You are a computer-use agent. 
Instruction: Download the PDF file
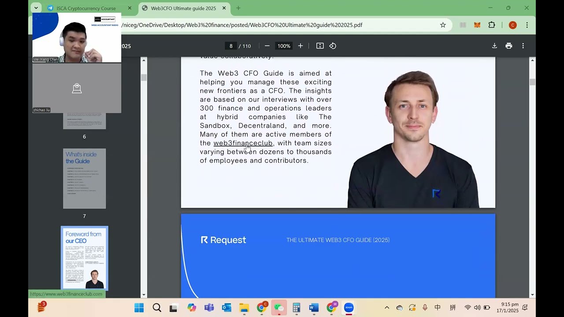click(494, 46)
